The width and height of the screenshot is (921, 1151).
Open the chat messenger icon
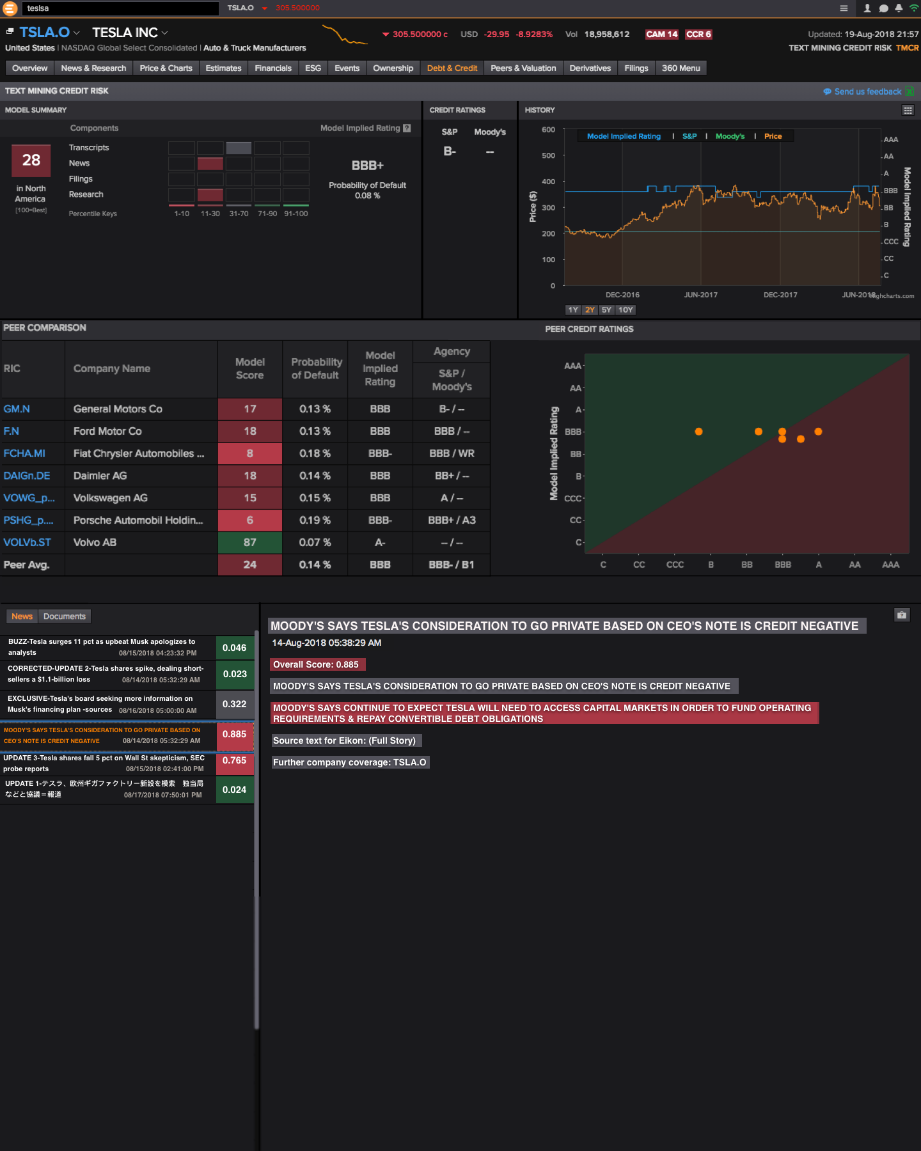tap(883, 8)
